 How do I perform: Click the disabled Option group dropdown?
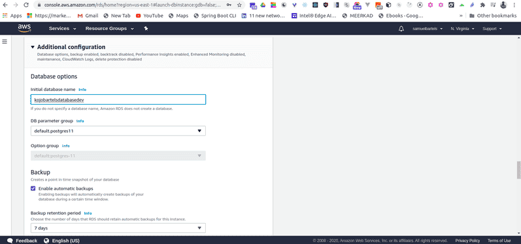(118, 156)
